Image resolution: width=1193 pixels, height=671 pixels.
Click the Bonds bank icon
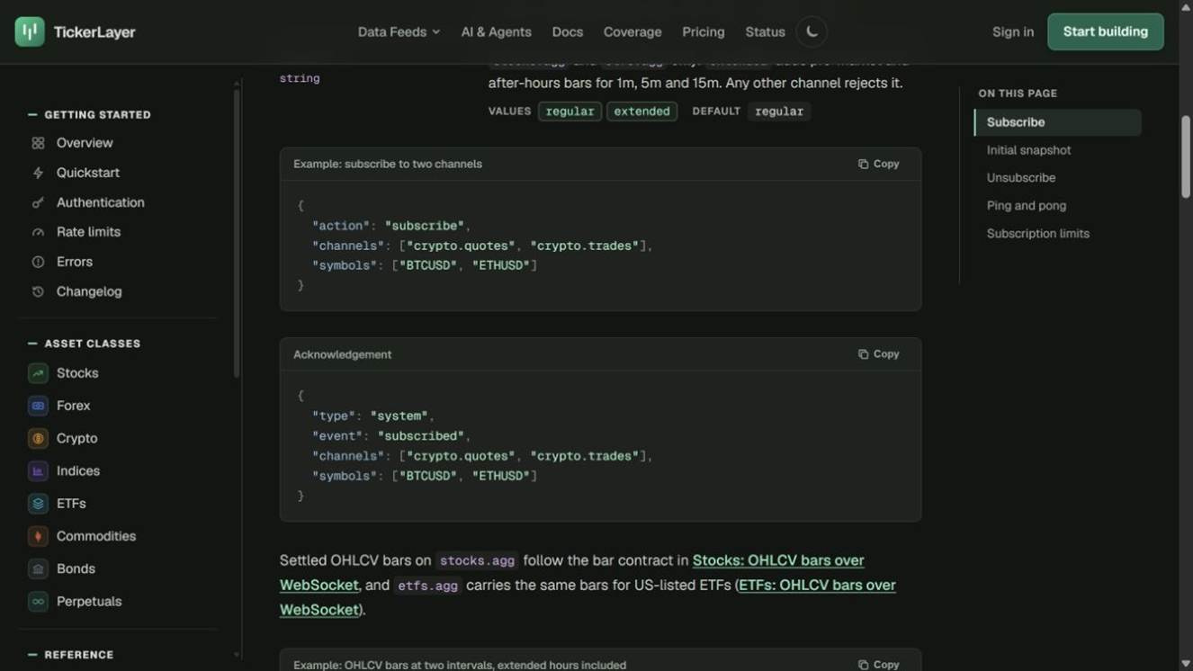pyautogui.click(x=38, y=568)
